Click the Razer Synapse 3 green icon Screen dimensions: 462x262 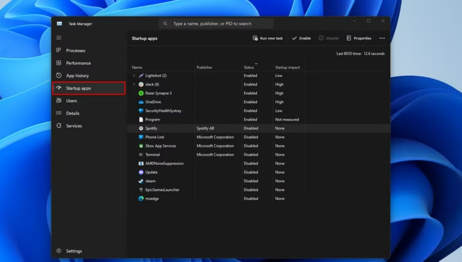tap(141, 93)
